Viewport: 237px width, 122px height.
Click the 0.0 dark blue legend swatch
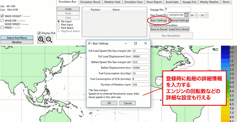pos(225,48)
